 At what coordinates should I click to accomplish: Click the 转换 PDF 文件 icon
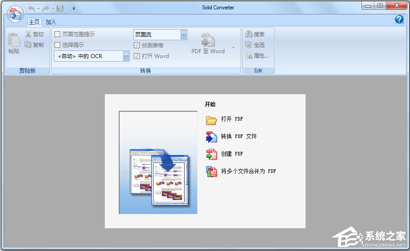pyautogui.click(x=211, y=137)
